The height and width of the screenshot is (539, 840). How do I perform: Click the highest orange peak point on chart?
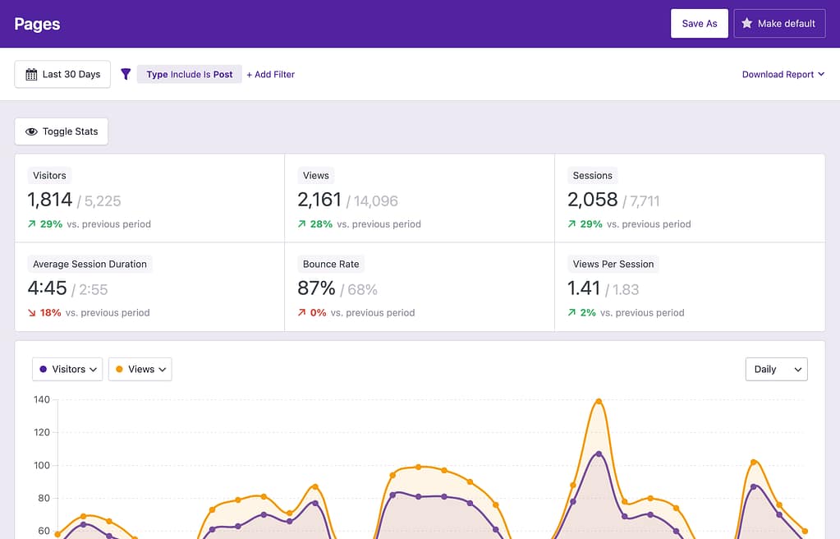point(599,402)
